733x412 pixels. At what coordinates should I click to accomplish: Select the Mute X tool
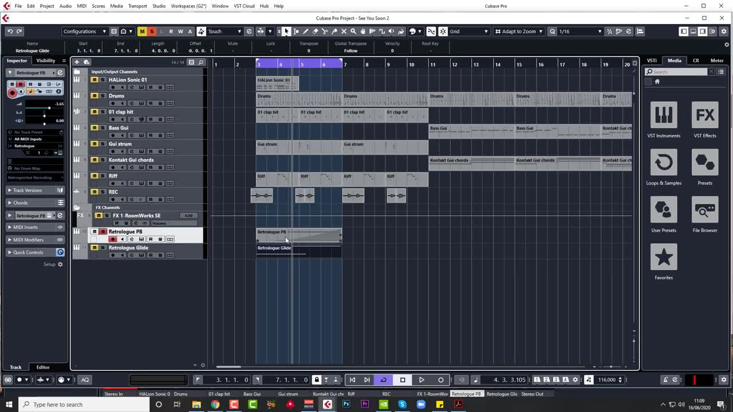click(344, 31)
